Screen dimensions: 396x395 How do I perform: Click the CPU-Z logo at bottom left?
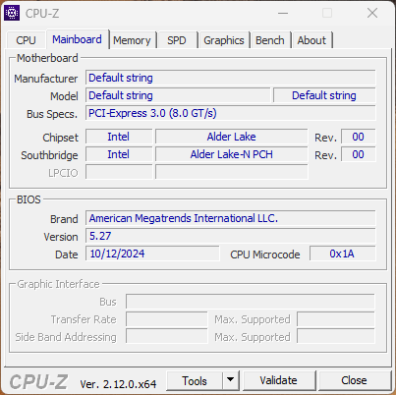[x=38, y=382]
